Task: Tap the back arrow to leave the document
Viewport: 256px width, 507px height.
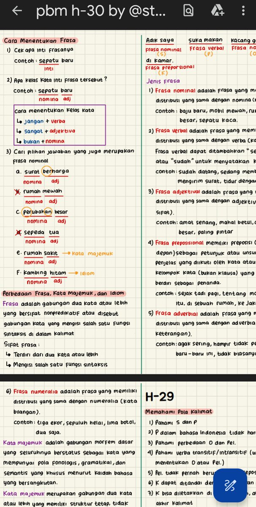Action: (17, 11)
